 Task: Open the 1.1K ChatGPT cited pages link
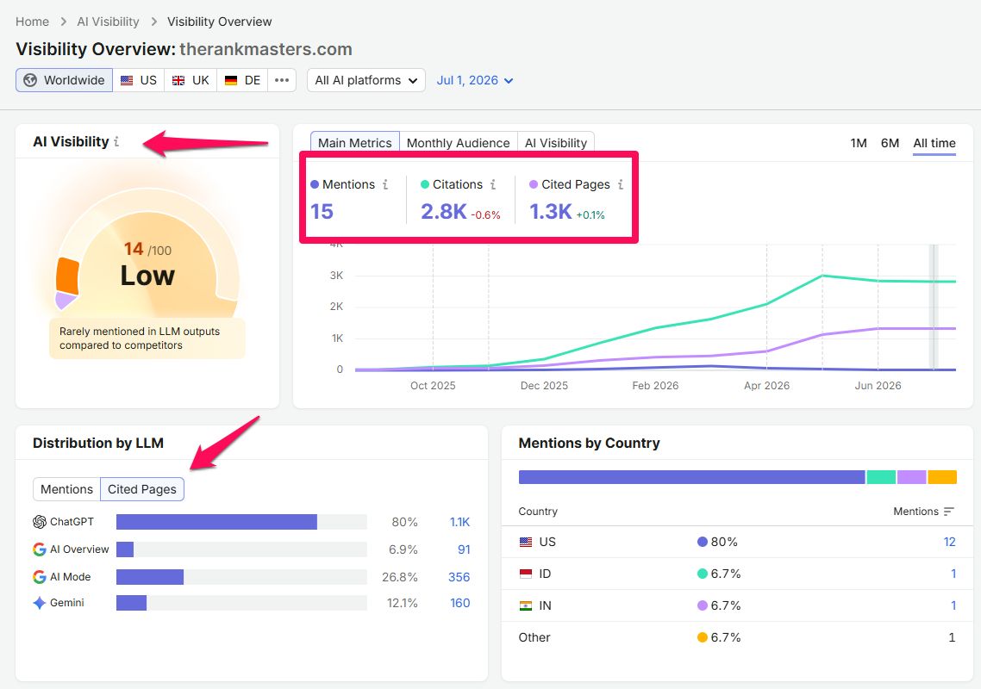(x=459, y=522)
